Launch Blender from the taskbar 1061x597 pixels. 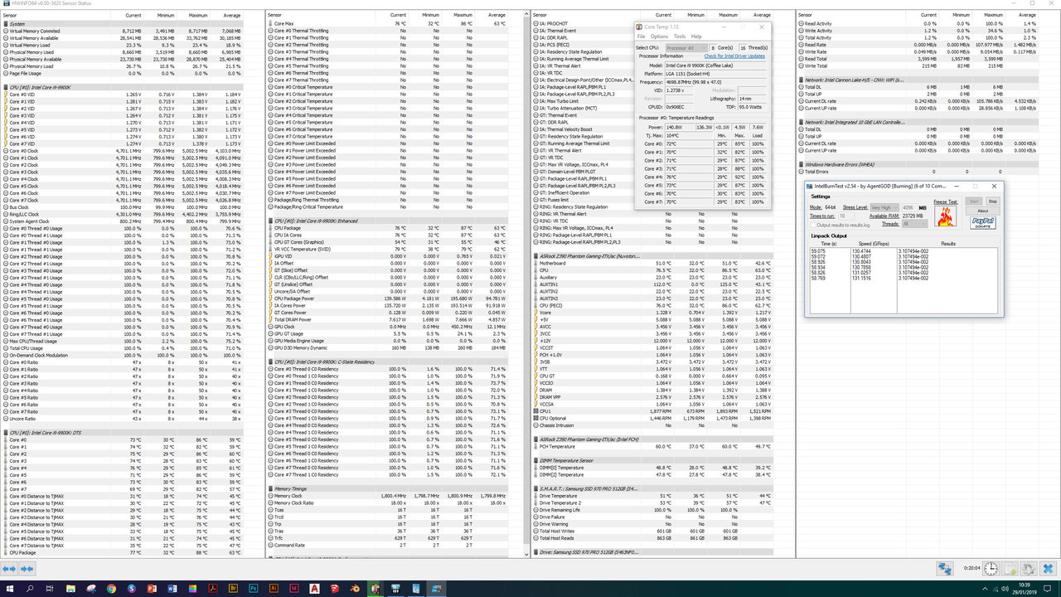(x=355, y=589)
